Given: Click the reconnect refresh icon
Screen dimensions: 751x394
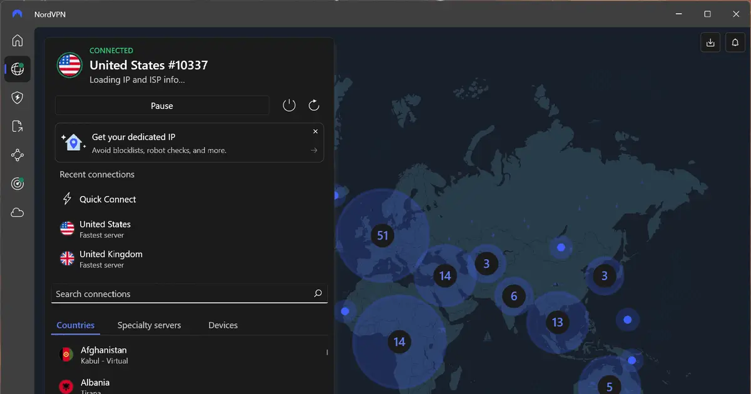Looking at the screenshot, I should [x=314, y=105].
